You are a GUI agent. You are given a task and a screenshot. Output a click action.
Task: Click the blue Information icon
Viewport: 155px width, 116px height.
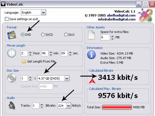coord(91,55)
